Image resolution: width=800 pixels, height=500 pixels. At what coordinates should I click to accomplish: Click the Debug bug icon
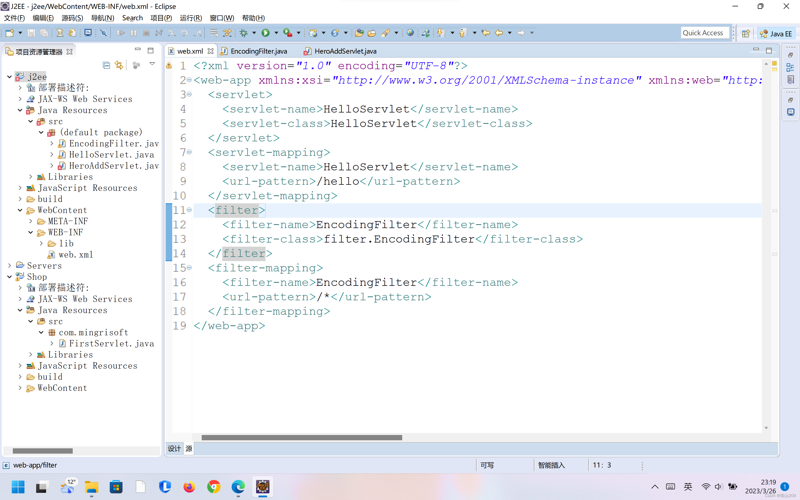point(244,33)
